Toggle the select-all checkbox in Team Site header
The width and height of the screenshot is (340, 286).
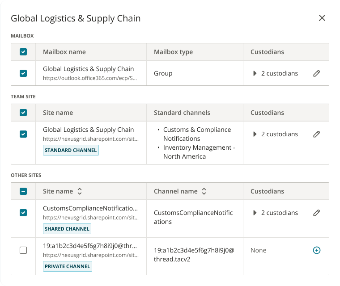pos(23,113)
